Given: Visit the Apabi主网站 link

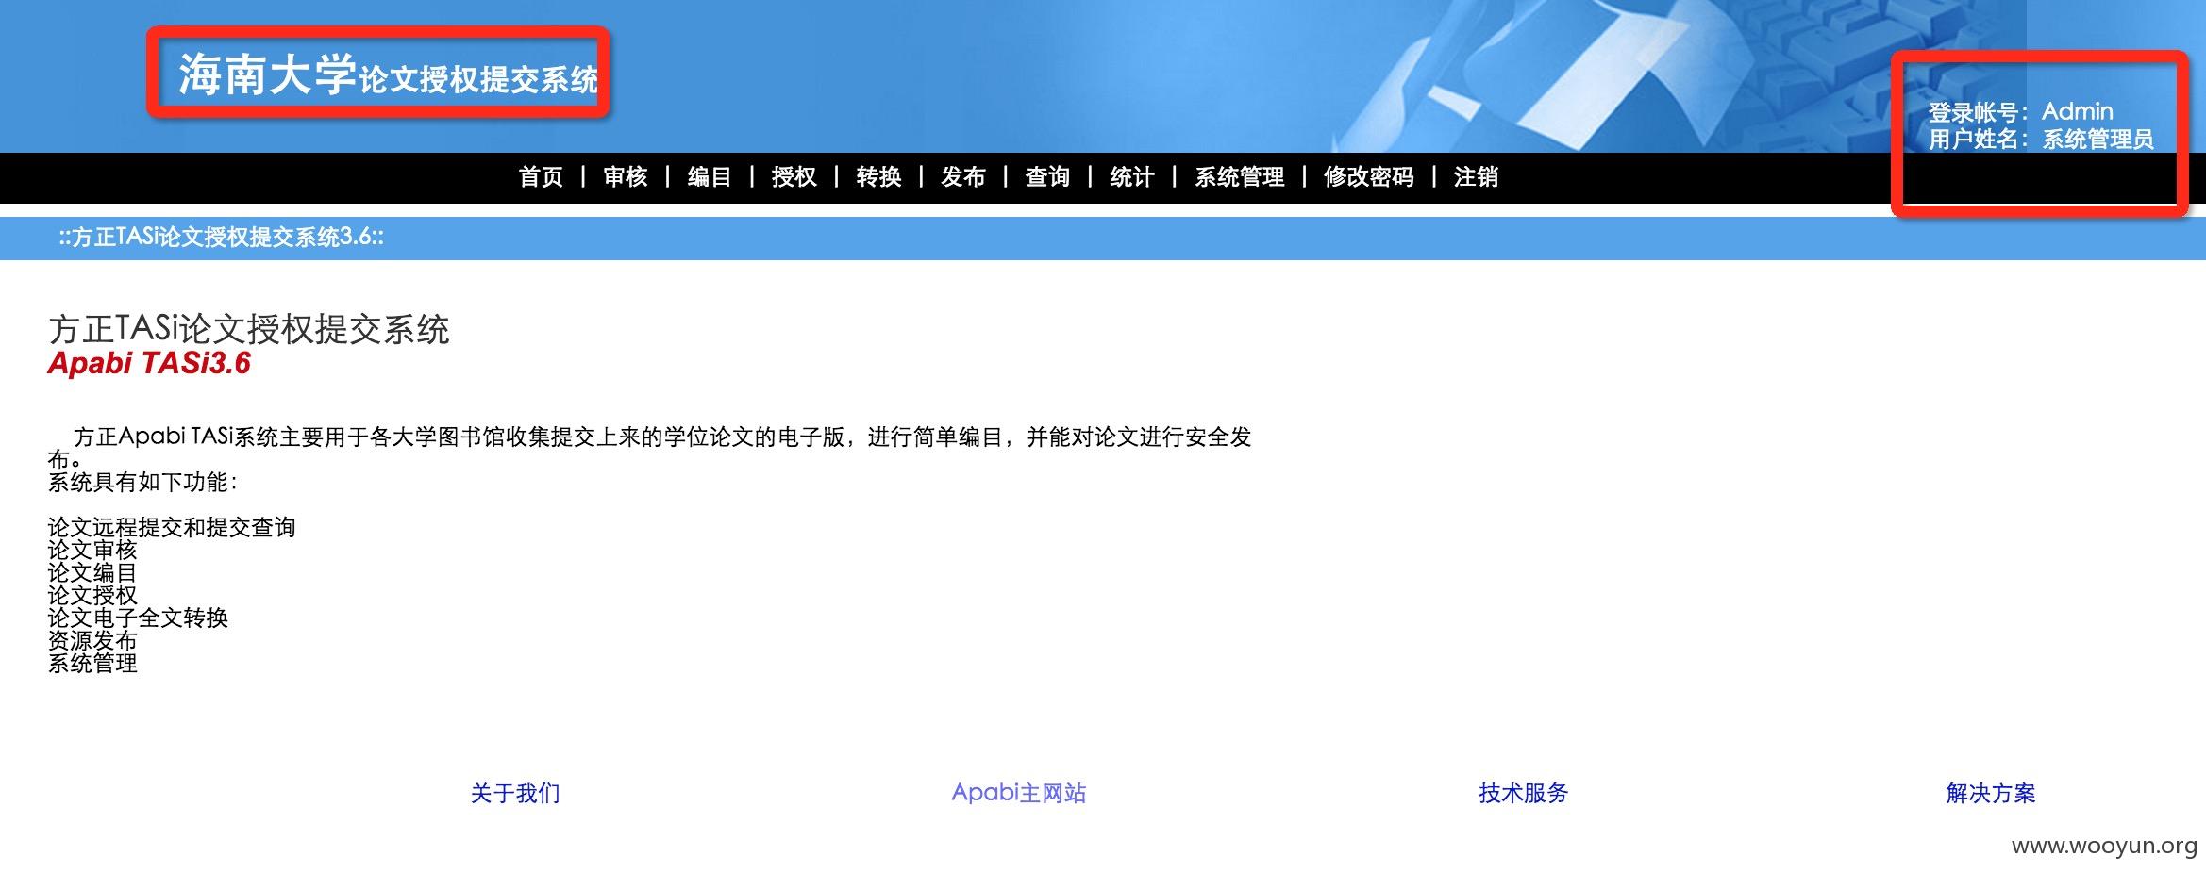Looking at the screenshot, I should 1019,793.
